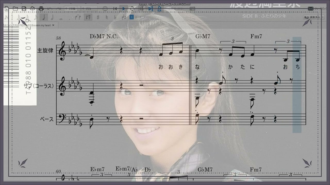Click the blue playback cursor
Viewport: 330px width, 185px height.
297,85
